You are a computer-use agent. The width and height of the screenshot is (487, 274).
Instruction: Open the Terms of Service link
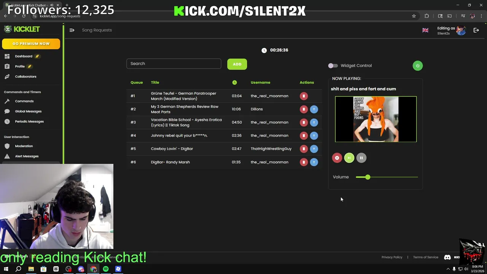coord(426,257)
